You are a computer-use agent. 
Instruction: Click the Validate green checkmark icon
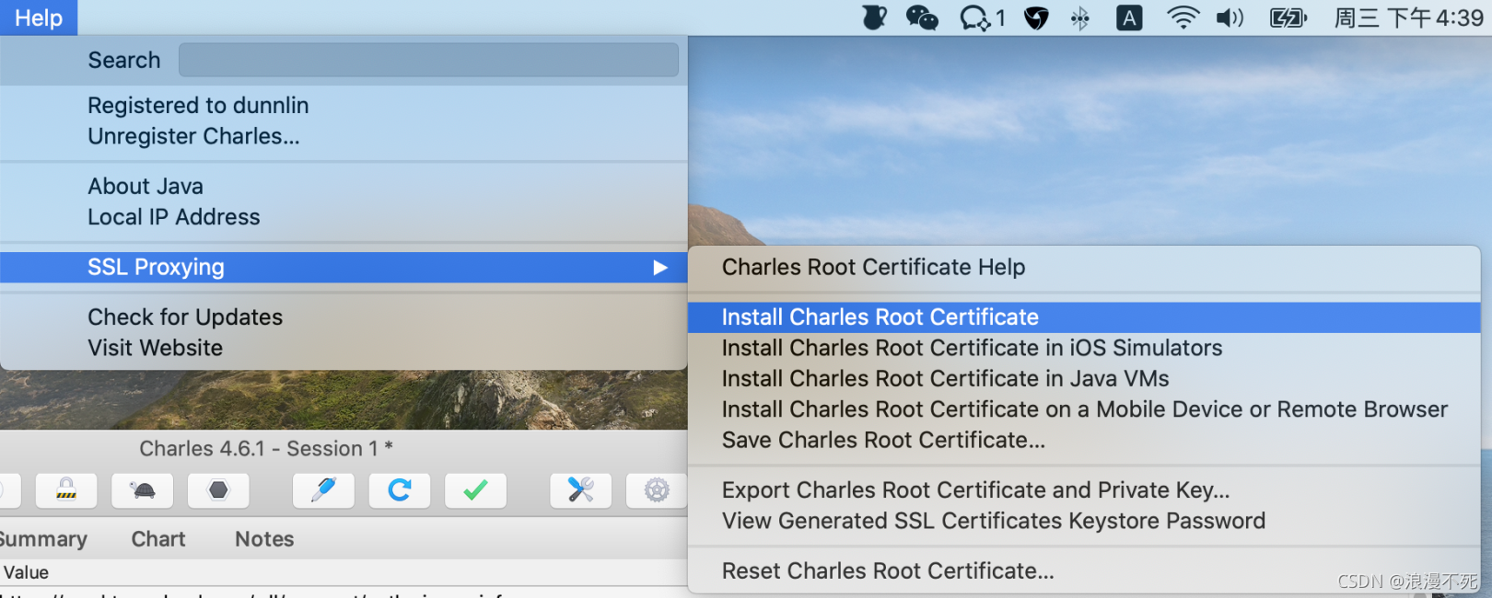tap(475, 489)
